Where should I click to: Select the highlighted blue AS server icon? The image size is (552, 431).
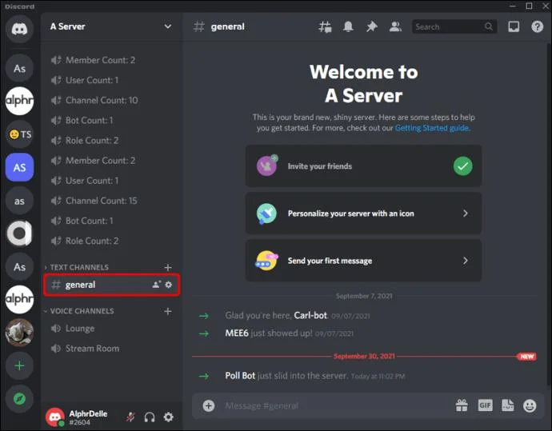(19, 167)
